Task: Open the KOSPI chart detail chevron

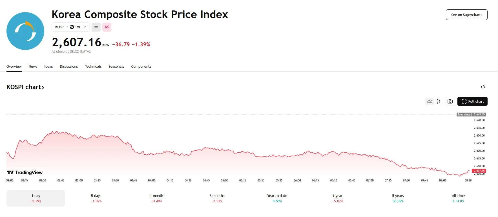Action: 43,87
